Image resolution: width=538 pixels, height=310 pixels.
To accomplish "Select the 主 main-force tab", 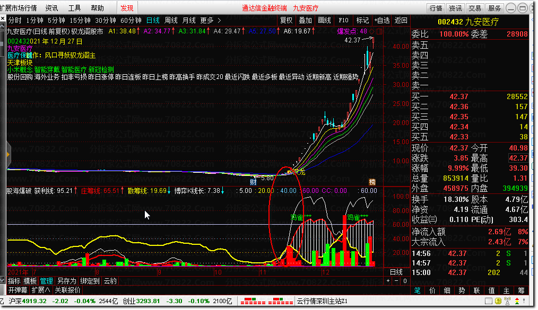I will tap(507, 290).
